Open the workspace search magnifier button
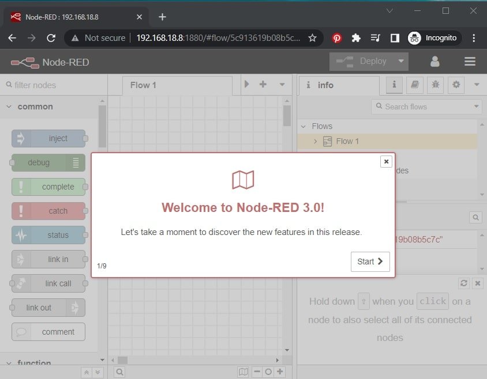This screenshot has width=487, height=379. click(119, 372)
